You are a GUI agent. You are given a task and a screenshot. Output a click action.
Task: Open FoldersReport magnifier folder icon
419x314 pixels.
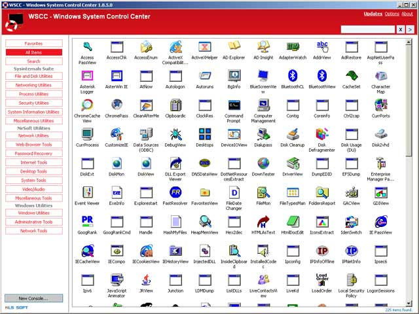point(322,192)
